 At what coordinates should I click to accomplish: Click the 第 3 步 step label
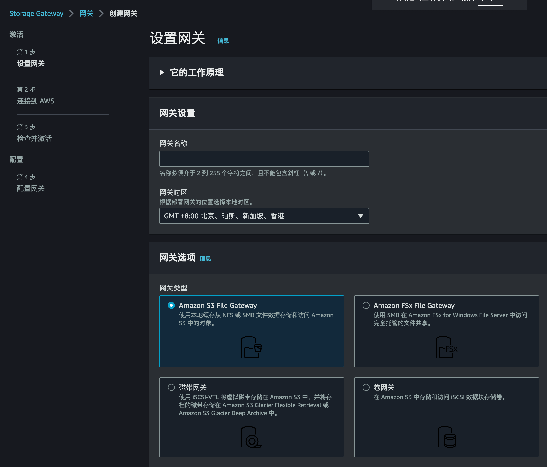coord(26,127)
